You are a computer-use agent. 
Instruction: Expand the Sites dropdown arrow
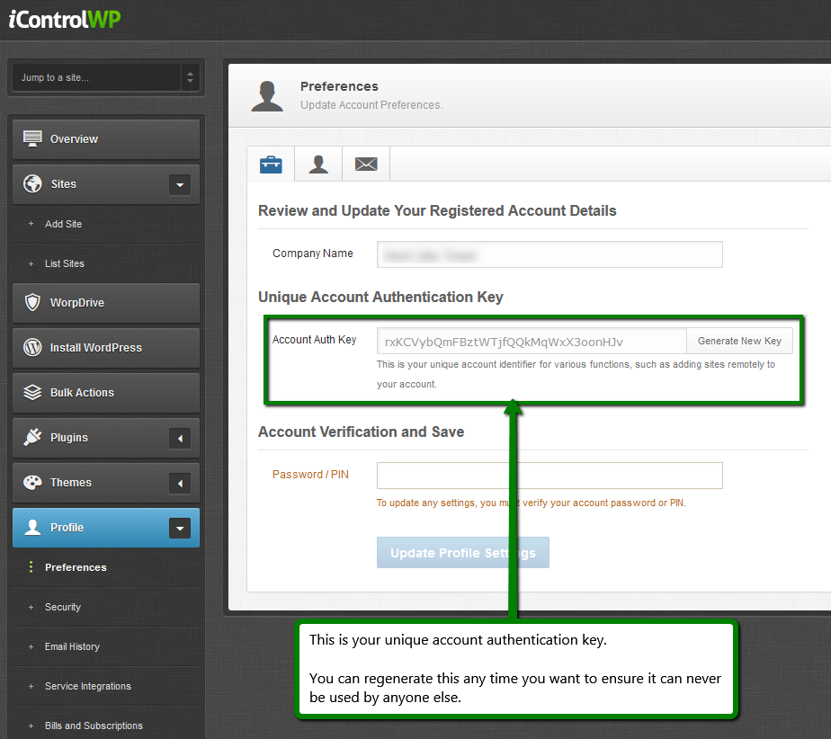coord(180,184)
